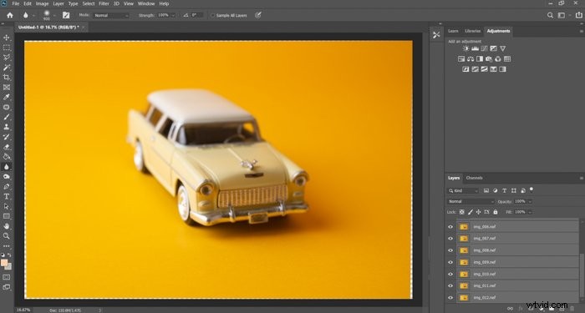Open the Mode dropdown in options bar

click(111, 15)
